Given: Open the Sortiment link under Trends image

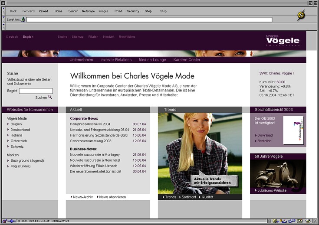Looking at the screenshot, I should [x=189, y=197].
